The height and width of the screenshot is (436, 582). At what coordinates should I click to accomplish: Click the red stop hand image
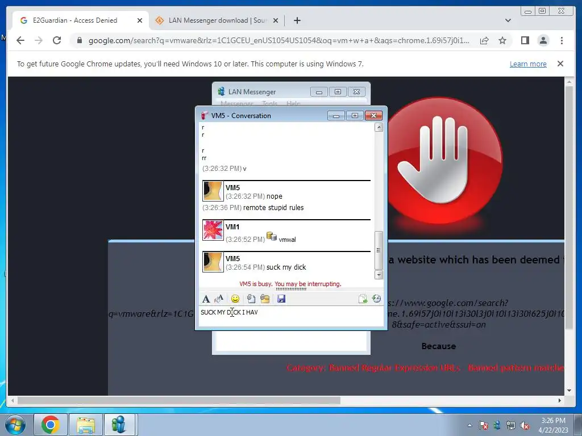click(443, 160)
